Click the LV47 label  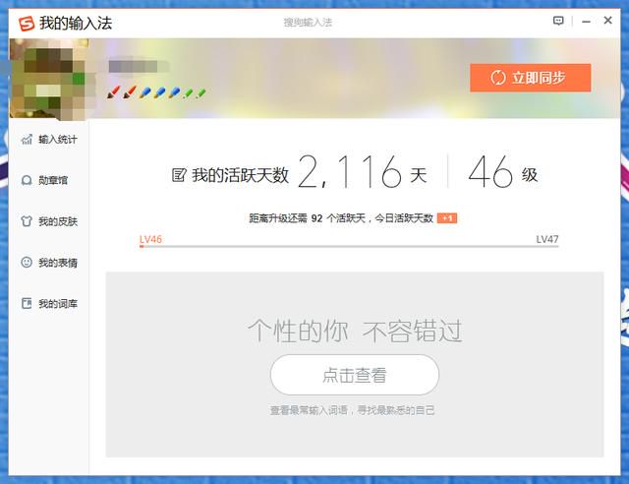(547, 239)
